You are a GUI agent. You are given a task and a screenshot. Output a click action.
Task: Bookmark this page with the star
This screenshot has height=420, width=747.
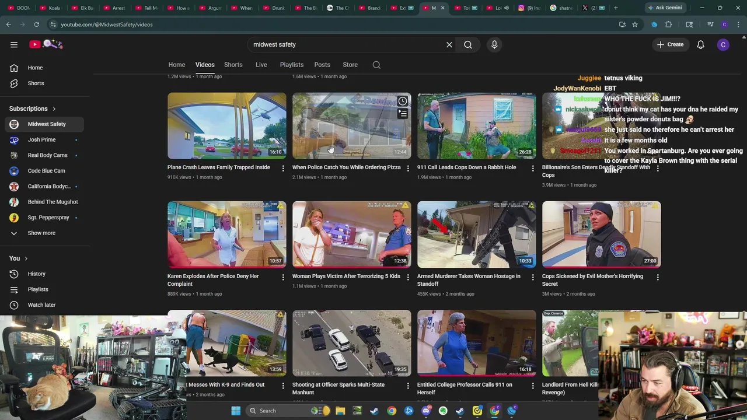635,24
